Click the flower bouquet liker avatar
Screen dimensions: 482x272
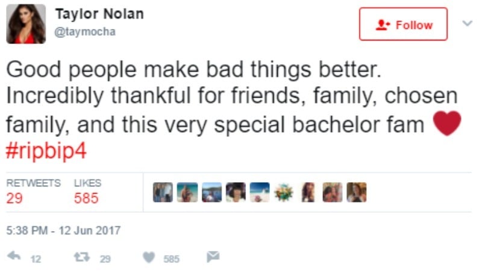284,192
